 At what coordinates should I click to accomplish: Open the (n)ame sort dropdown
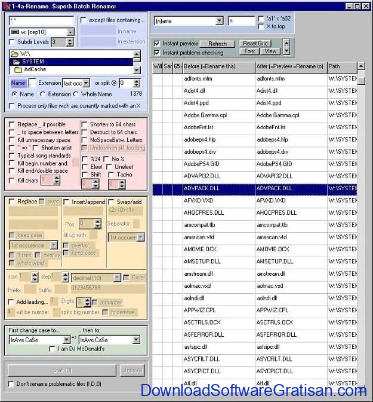(219, 21)
